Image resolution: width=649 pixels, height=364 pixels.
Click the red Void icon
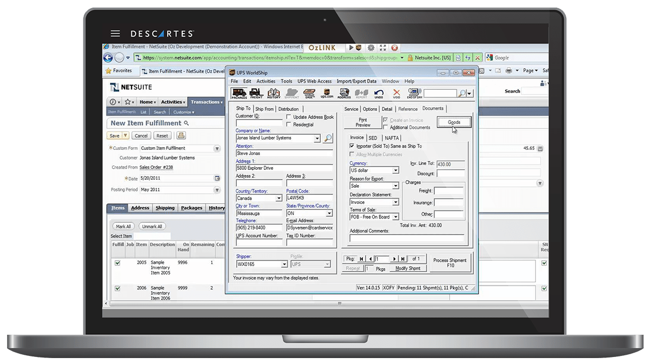tap(396, 94)
